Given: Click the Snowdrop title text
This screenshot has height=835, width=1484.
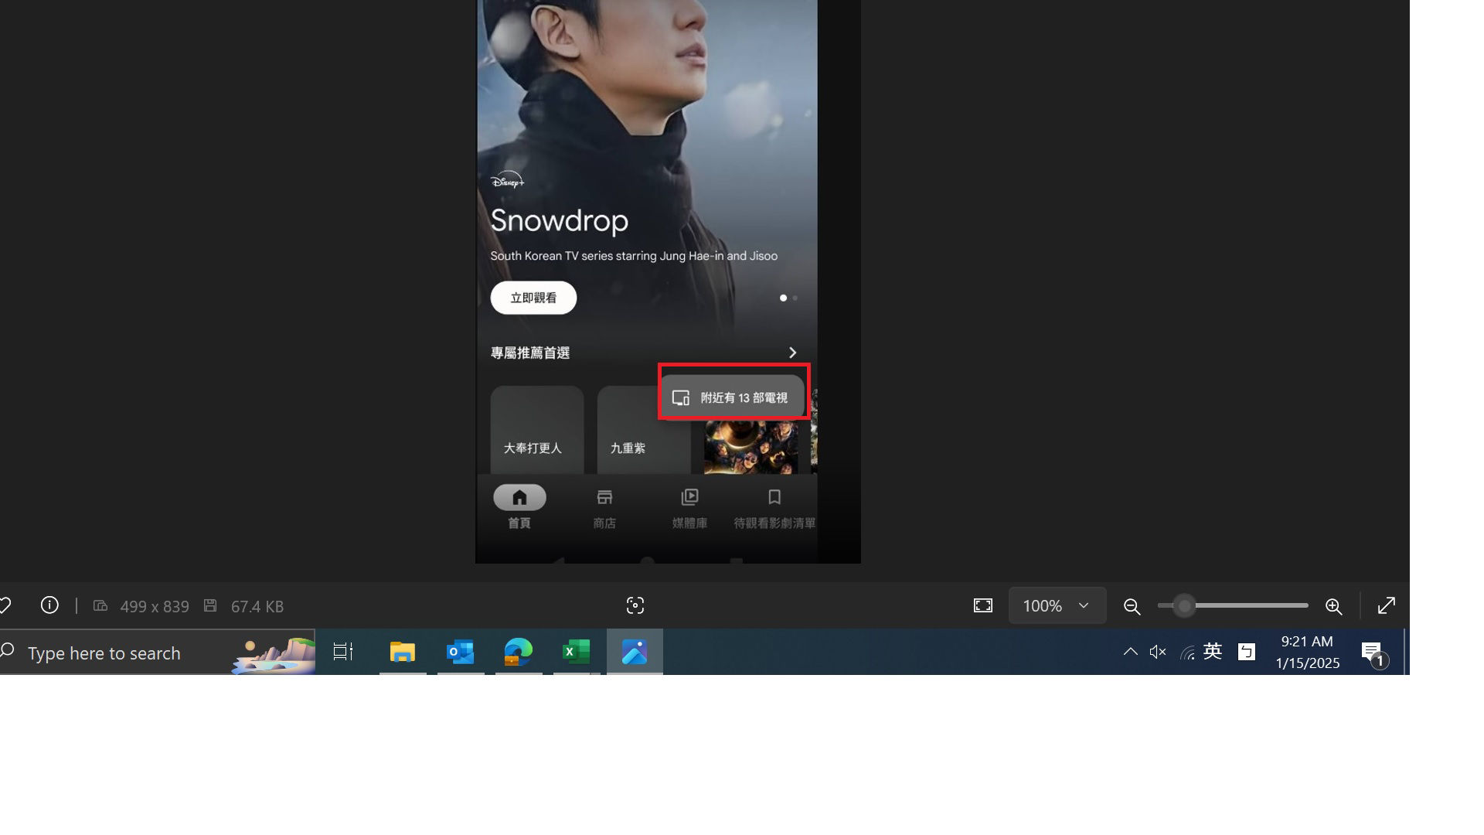Looking at the screenshot, I should tap(560, 220).
